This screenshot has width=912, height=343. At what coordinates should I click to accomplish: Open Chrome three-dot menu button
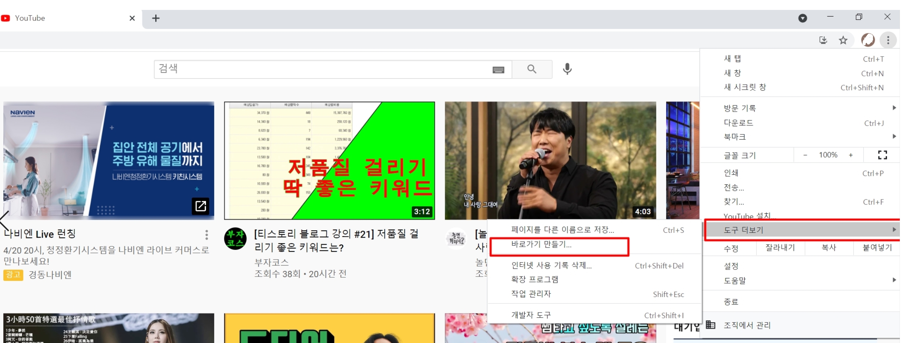pos(888,40)
